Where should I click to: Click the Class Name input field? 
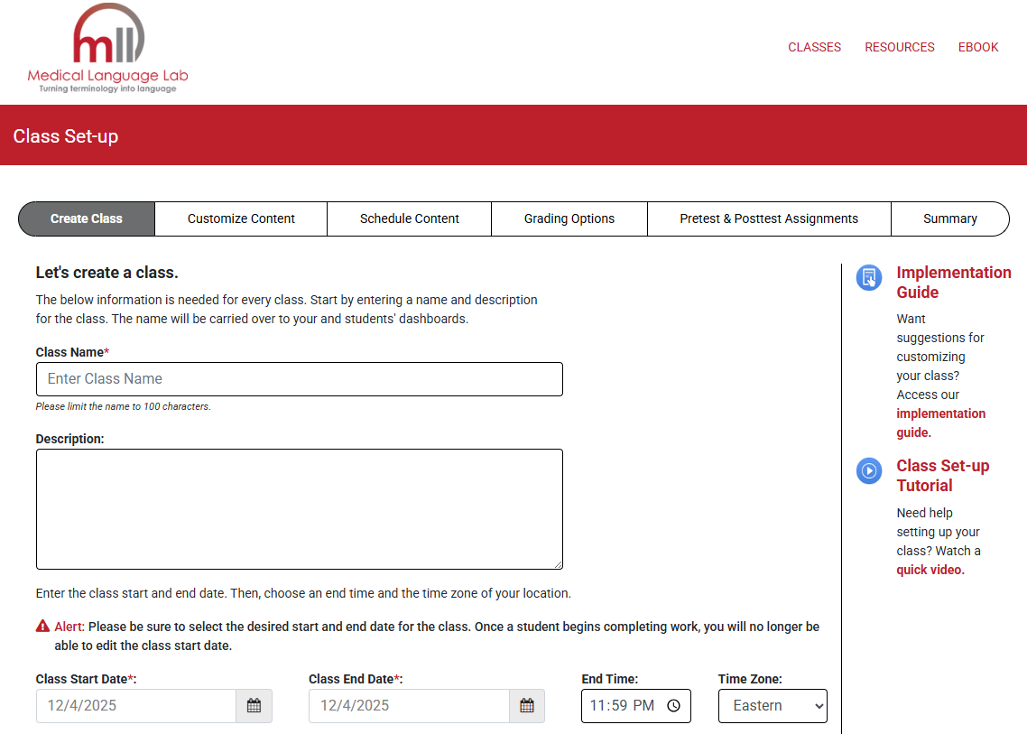(299, 378)
